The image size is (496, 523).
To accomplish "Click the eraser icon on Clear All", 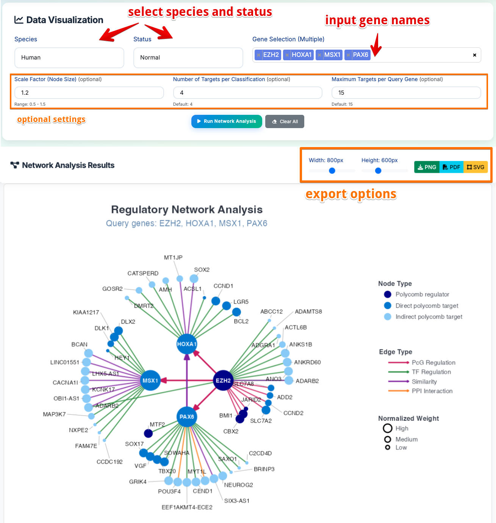I will (x=274, y=121).
